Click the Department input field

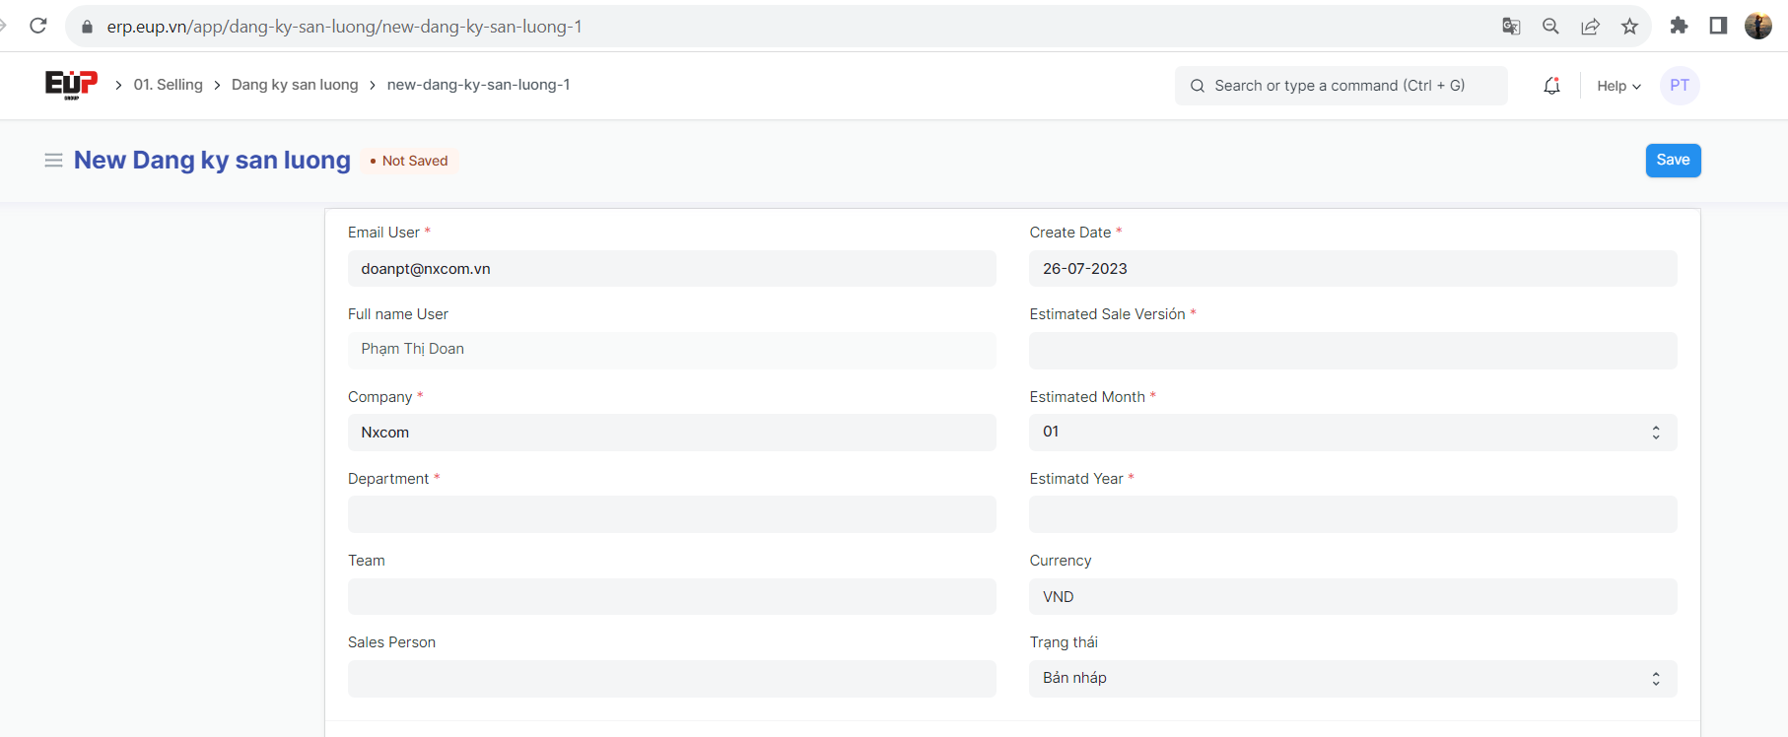pos(671,514)
